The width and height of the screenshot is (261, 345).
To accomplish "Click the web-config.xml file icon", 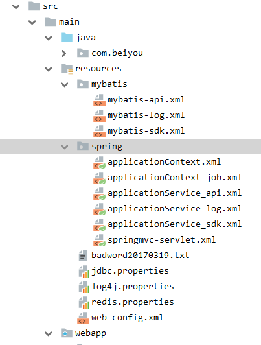I will tap(83, 318).
